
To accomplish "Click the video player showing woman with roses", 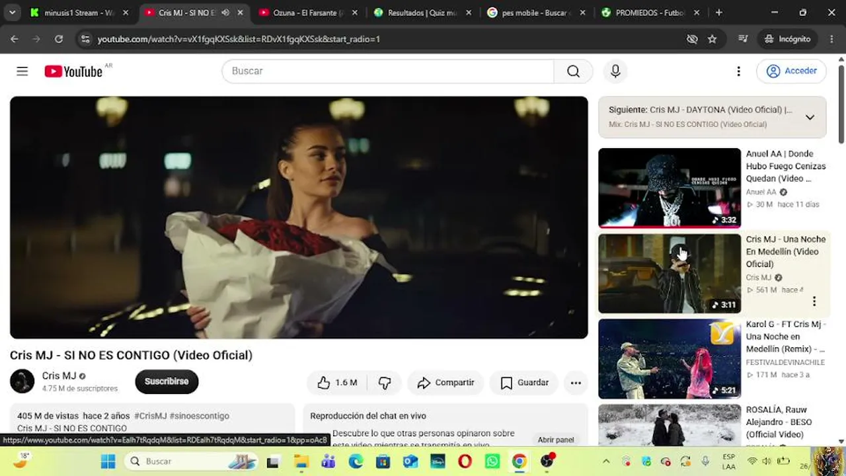I will 299,218.
